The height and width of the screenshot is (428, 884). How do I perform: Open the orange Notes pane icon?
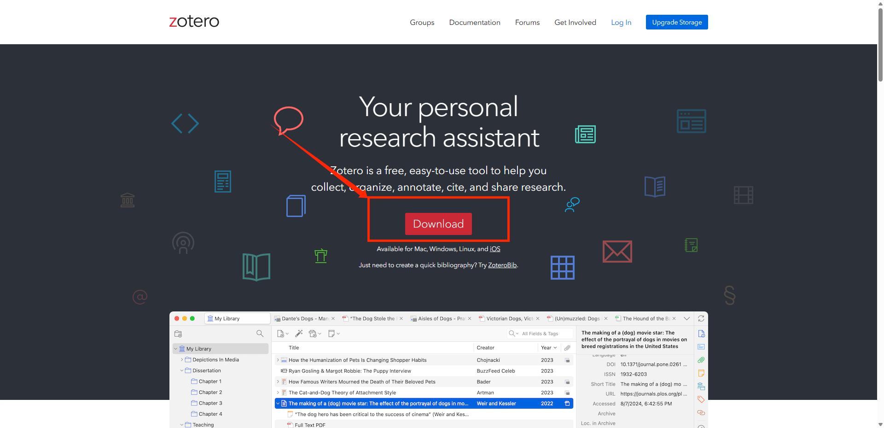coord(701,373)
